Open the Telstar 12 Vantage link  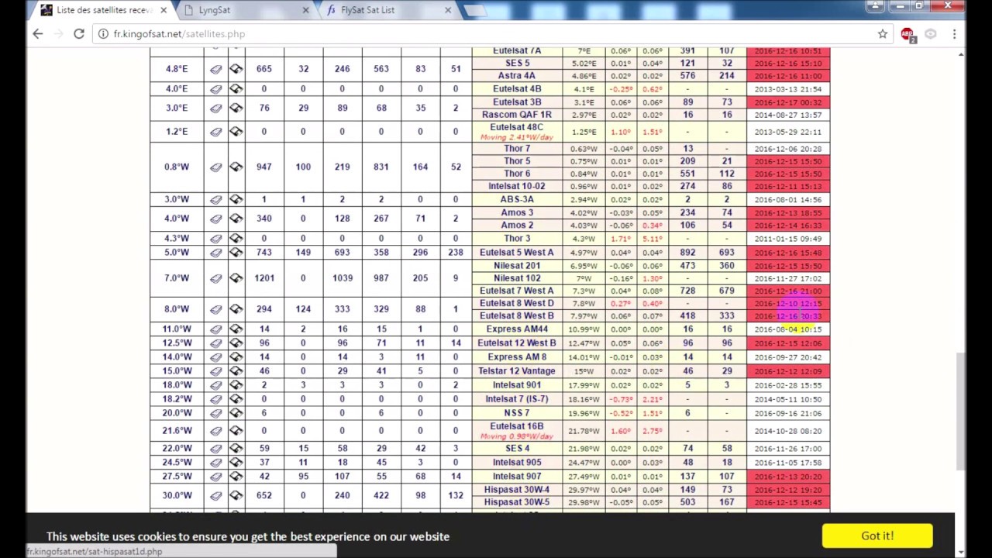point(517,371)
